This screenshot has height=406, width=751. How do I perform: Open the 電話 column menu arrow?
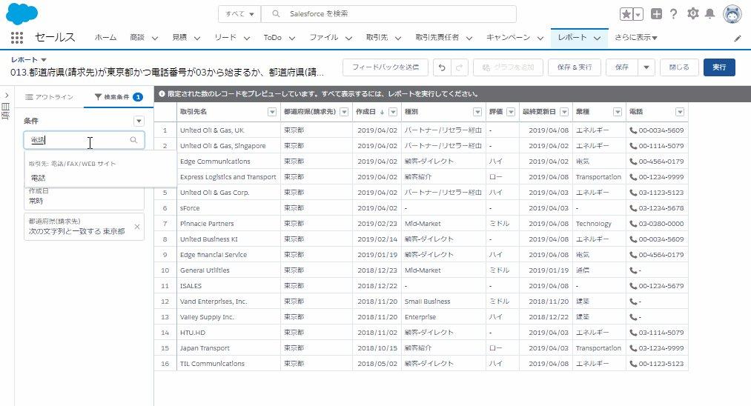pyautogui.click(x=680, y=112)
